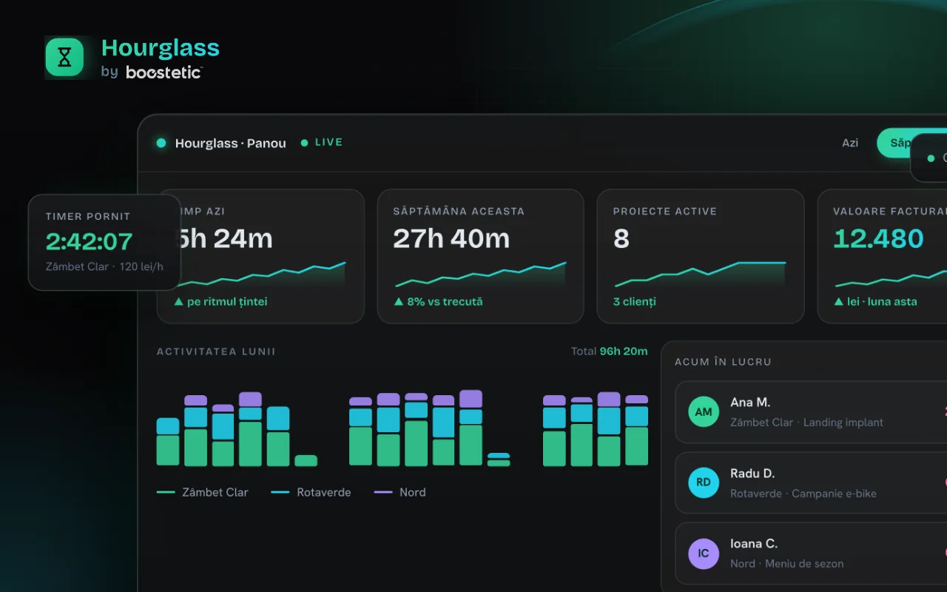This screenshot has width=947, height=592.
Task: Click the Hourglass · Panou title
Action: click(x=230, y=144)
